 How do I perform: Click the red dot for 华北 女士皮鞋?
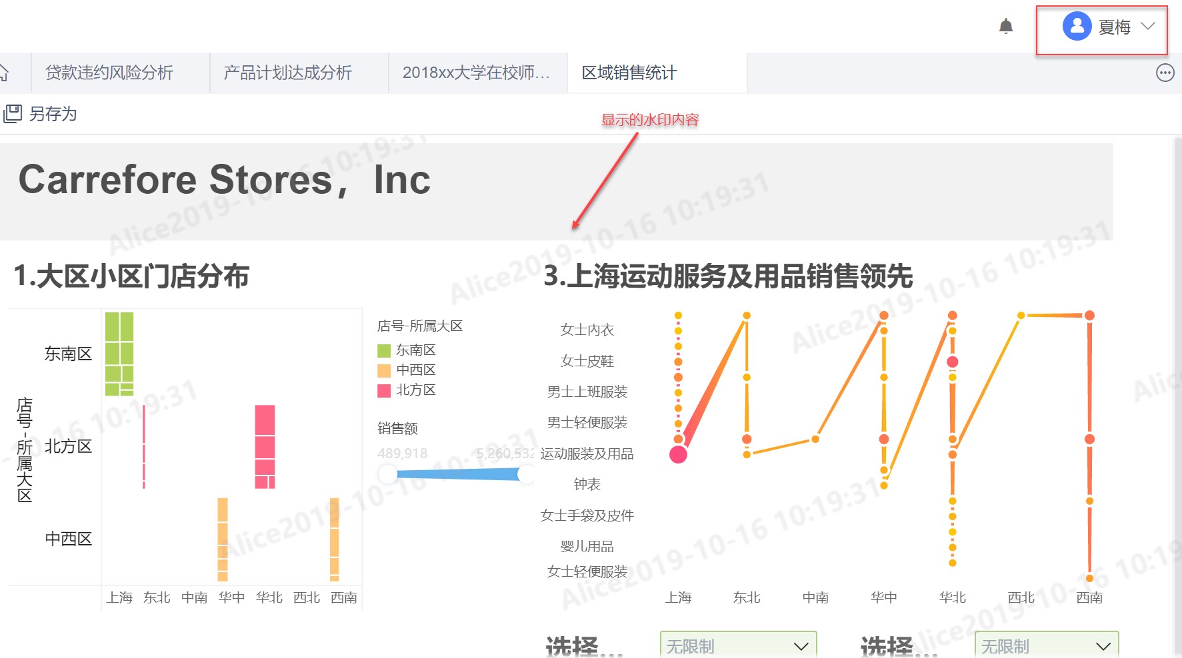(x=953, y=362)
